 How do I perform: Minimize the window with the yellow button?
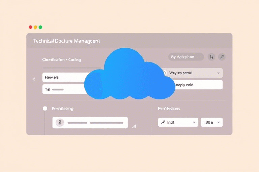tap(35, 27)
